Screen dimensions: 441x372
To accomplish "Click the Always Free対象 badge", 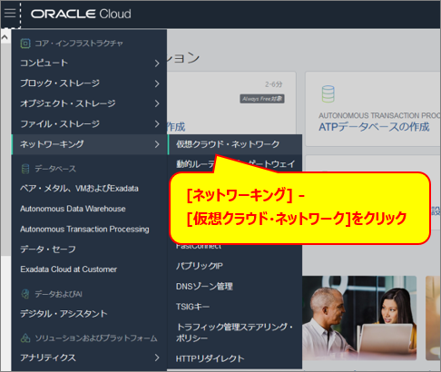I will coord(262,99).
